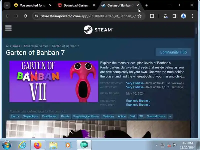
Task: Close the Garten of Banban tab
Action: (138, 5)
